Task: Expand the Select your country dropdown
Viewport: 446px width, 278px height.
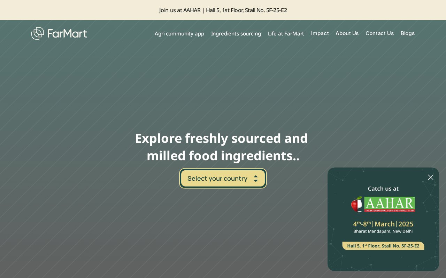Action: (x=223, y=178)
